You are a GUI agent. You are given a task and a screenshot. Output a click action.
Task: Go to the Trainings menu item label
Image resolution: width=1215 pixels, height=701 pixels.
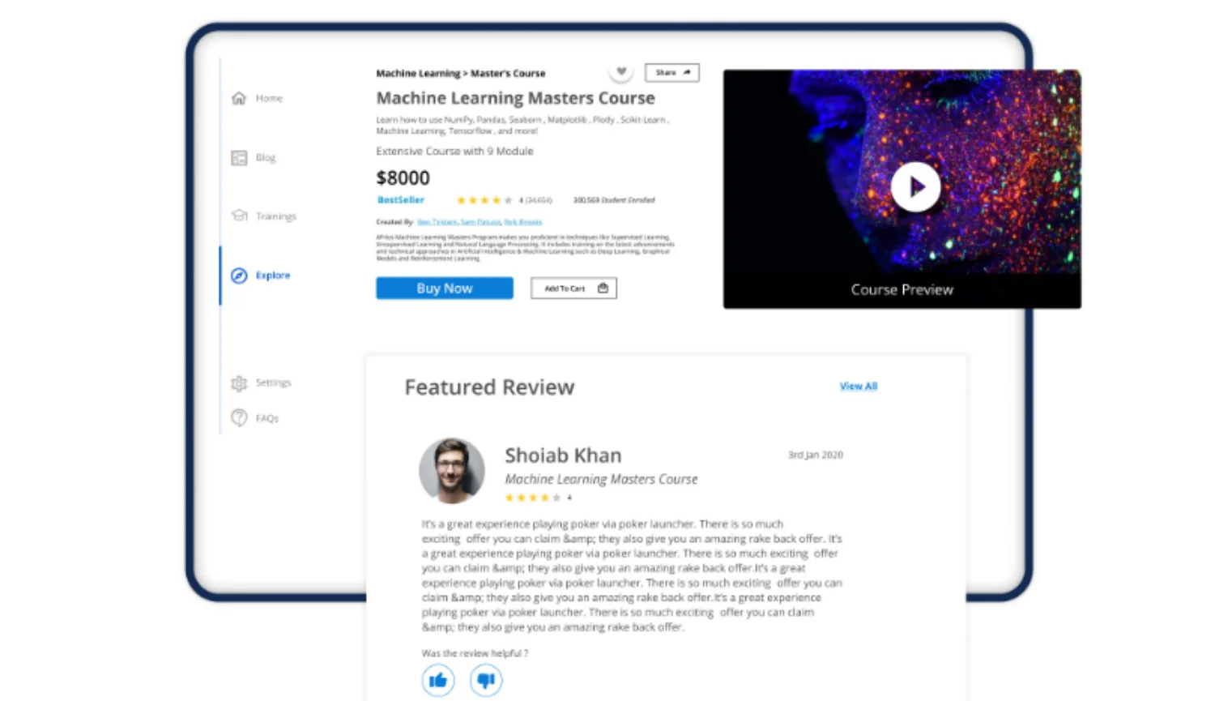pyautogui.click(x=276, y=216)
